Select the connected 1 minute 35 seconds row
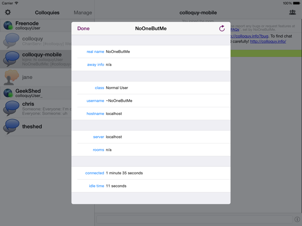The width and height of the screenshot is (302, 226). (151, 173)
